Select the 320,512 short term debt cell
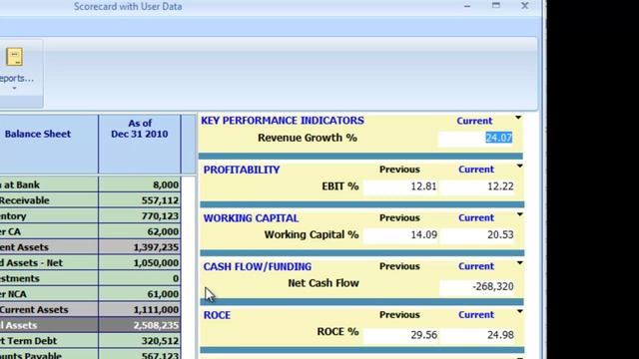 tap(140, 341)
